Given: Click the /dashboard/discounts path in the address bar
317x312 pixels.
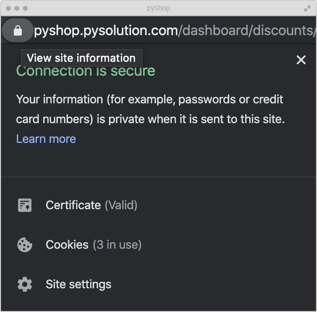Looking at the screenshot, I should [246, 31].
